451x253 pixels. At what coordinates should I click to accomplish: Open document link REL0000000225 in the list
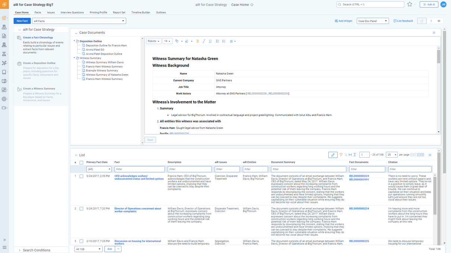point(359,241)
